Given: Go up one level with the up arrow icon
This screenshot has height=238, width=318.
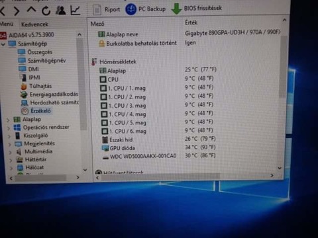Looking at the screenshot, I should click(31, 9).
